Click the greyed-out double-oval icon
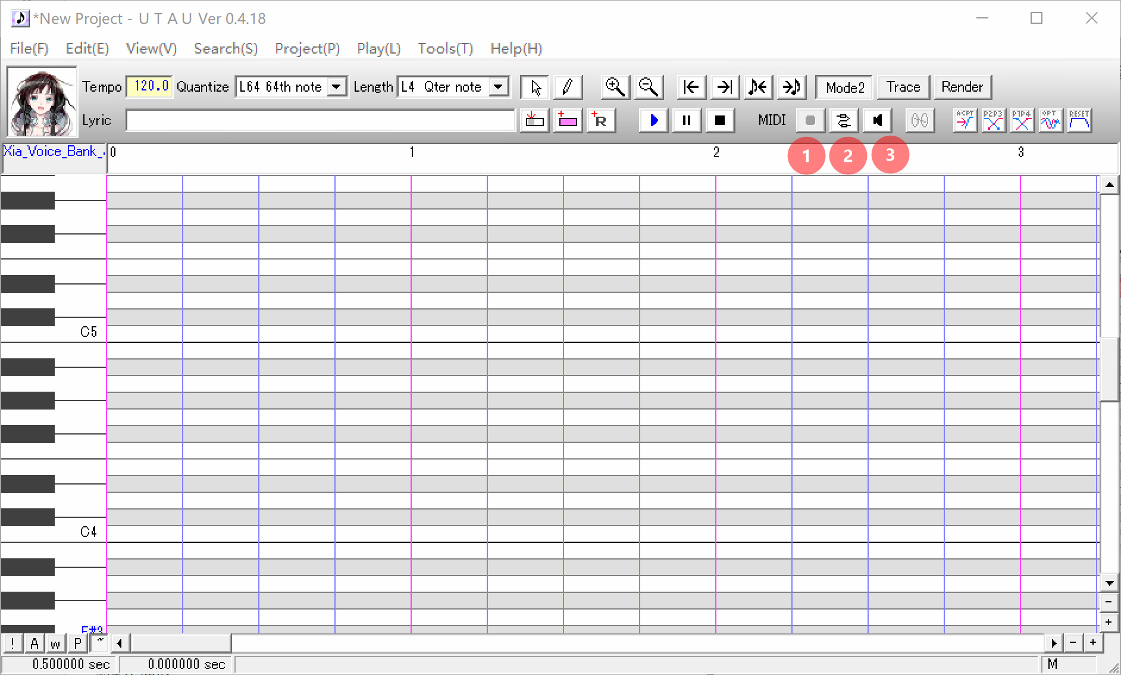This screenshot has width=1121, height=675. [x=920, y=120]
